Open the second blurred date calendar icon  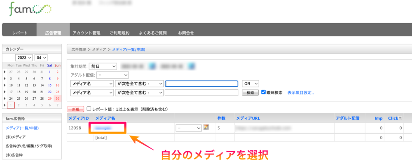[192, 66]
